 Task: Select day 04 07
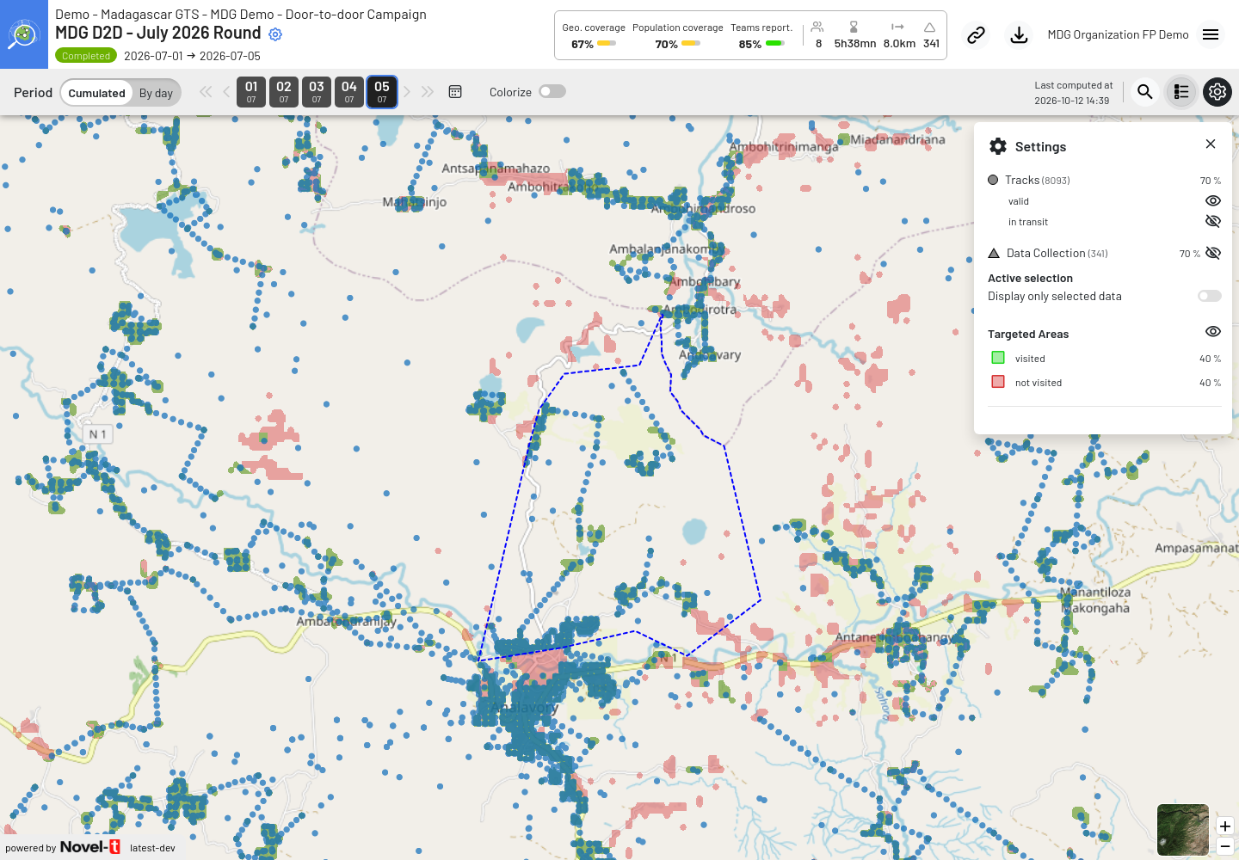pyautogui.click(x=349, y=92)
